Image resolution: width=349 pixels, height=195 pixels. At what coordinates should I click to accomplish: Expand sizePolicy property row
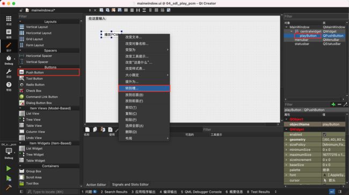(287, 145)
